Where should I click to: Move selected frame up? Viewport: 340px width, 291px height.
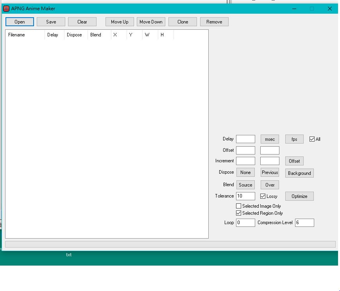[120, 22]
